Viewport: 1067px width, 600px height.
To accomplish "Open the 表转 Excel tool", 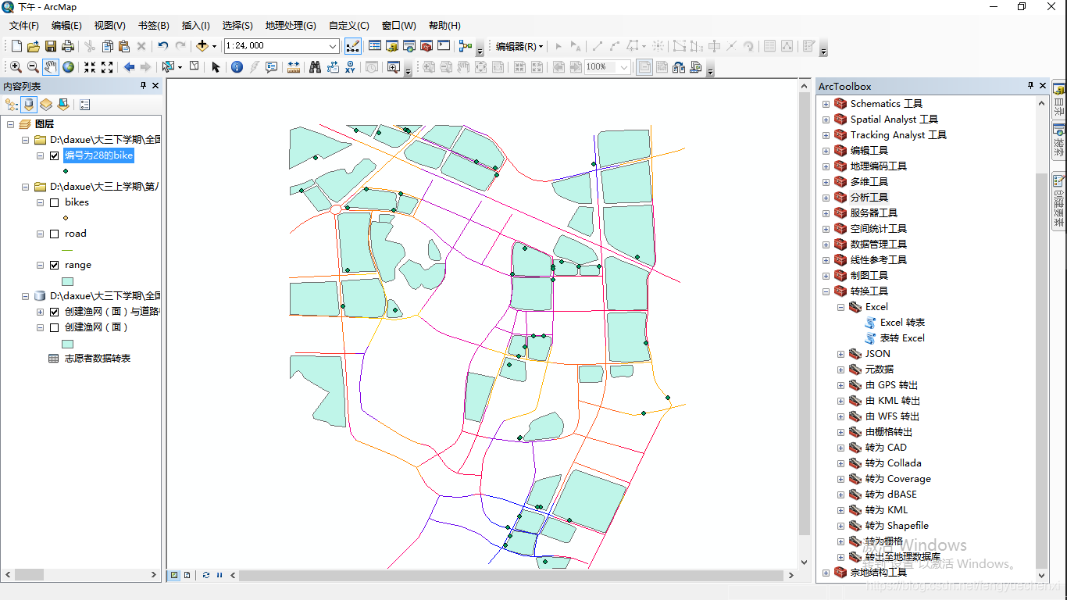I will pyautogui.click(x=902, y=338).
